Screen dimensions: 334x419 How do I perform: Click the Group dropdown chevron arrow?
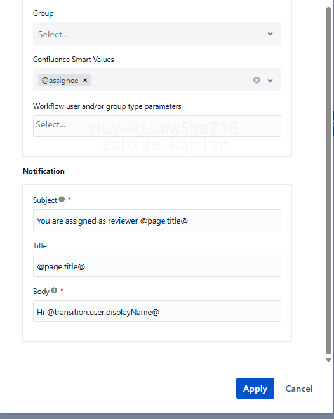point(271,34)
